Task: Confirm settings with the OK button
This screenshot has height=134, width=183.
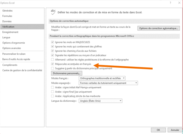Action: point(158,130)
